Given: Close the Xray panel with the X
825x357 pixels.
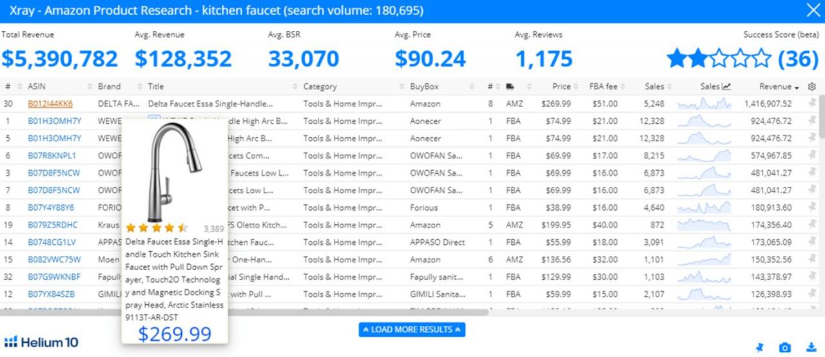Looking at the screenshot, I should click(x=813, y=10).
